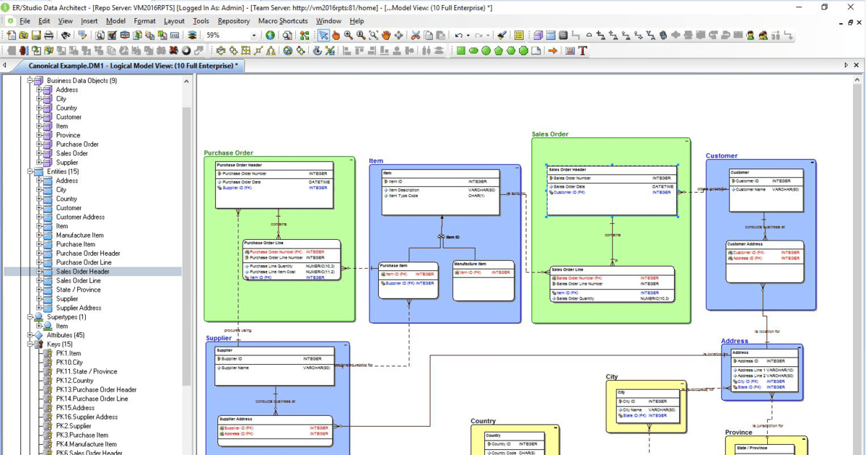
Task: Click the Find binoculars icon
Action: 66,35
